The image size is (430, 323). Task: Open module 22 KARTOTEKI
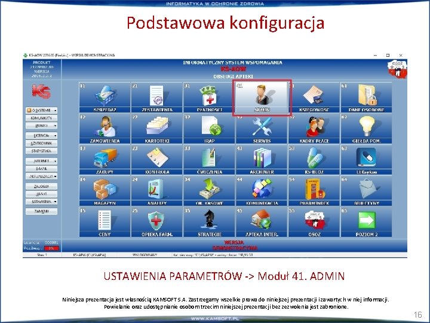pos(157,129)
